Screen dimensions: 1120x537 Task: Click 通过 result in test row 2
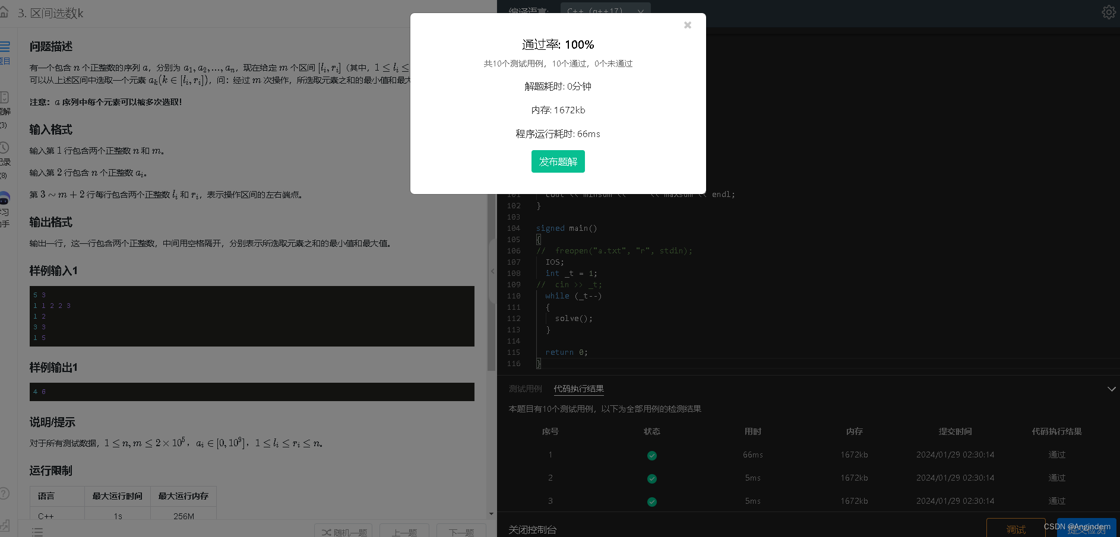[1056, 478]
